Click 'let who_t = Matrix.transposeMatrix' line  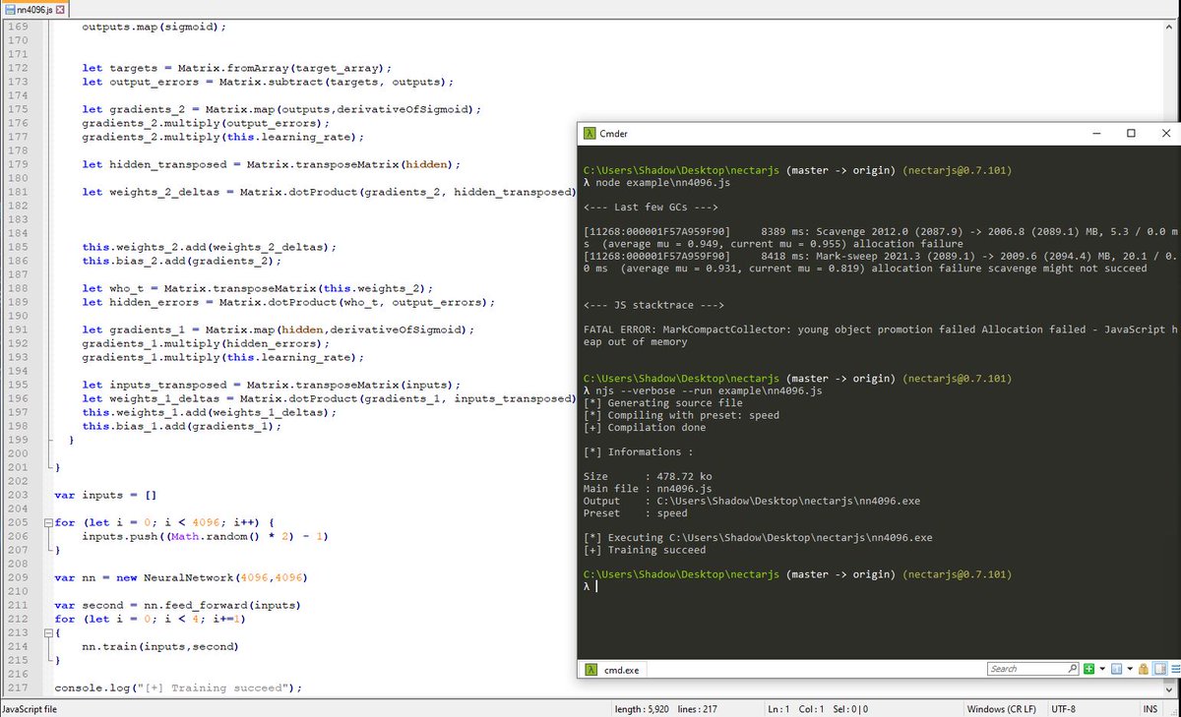click(x=258, y=288)
